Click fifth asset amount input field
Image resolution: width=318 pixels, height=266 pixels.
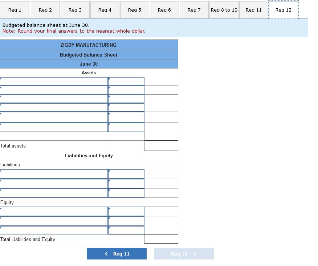126,117
